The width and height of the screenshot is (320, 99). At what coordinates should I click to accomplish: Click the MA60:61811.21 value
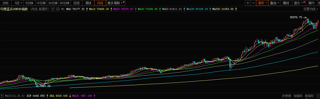click(172, 9)
